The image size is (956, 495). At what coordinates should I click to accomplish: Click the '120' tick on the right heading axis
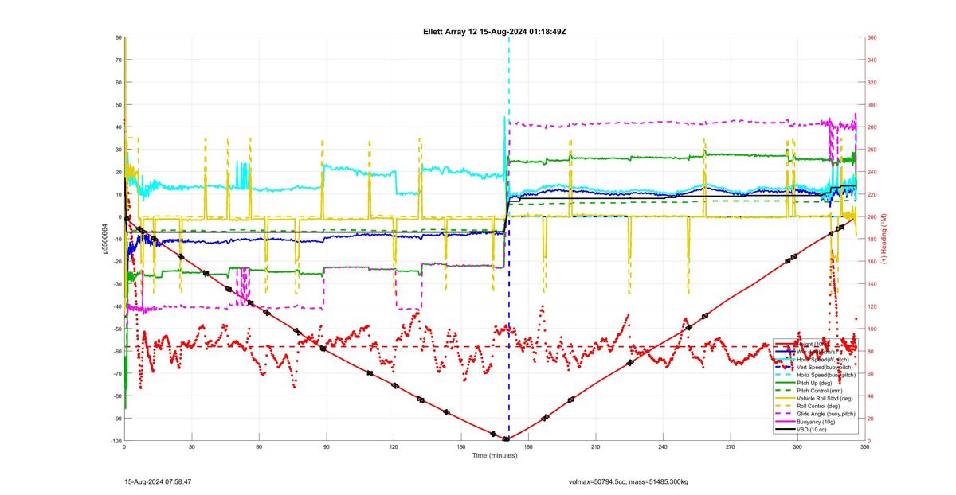tap(872, 306)
